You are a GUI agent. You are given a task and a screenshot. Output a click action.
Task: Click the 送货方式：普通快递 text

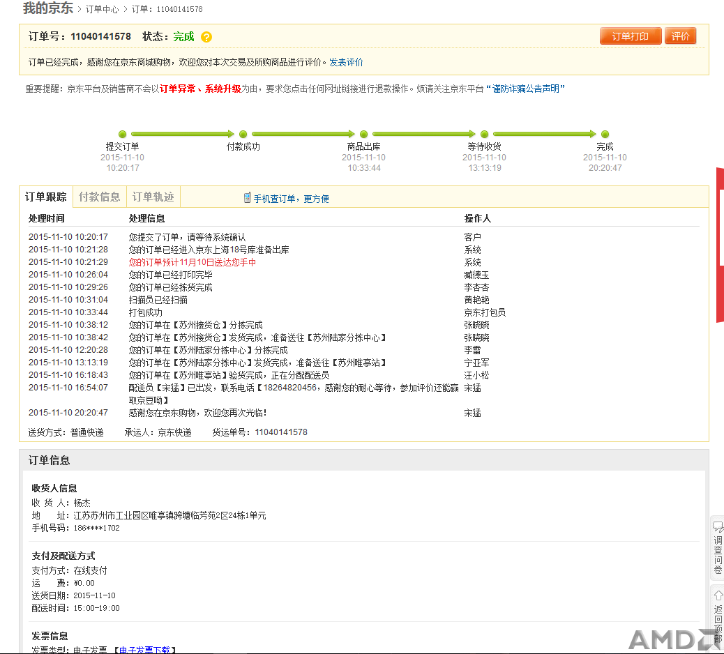66,432
